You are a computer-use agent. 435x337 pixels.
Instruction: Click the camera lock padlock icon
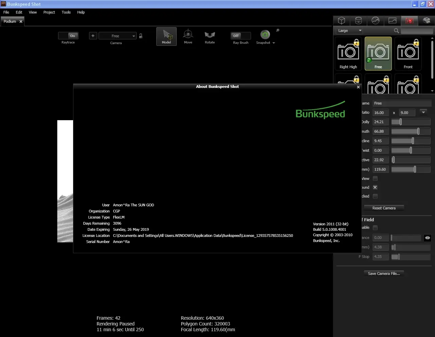point(141,36)
